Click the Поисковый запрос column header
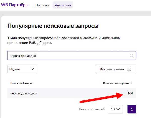Viewport: 151px width, 118px height. (x=22, y=83)
